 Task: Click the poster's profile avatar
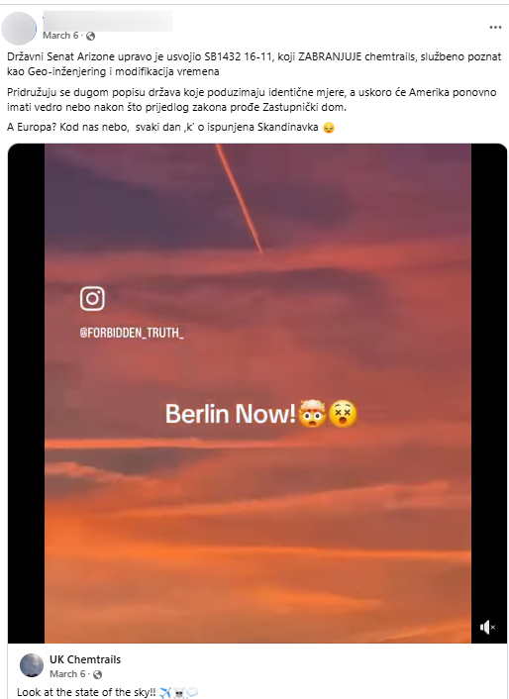(19, 29)
